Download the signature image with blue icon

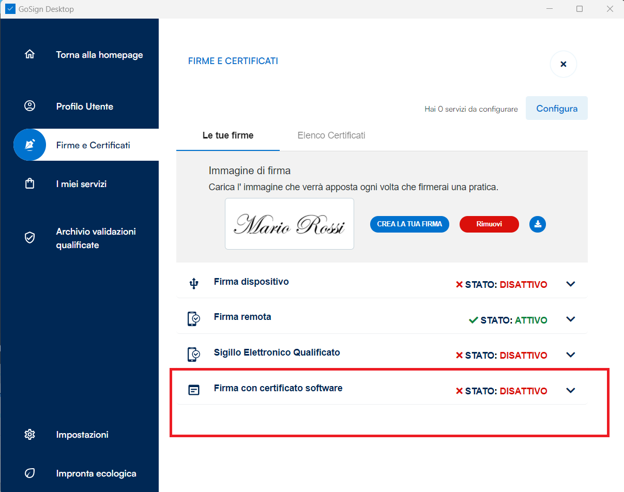(x=538, y=224)
